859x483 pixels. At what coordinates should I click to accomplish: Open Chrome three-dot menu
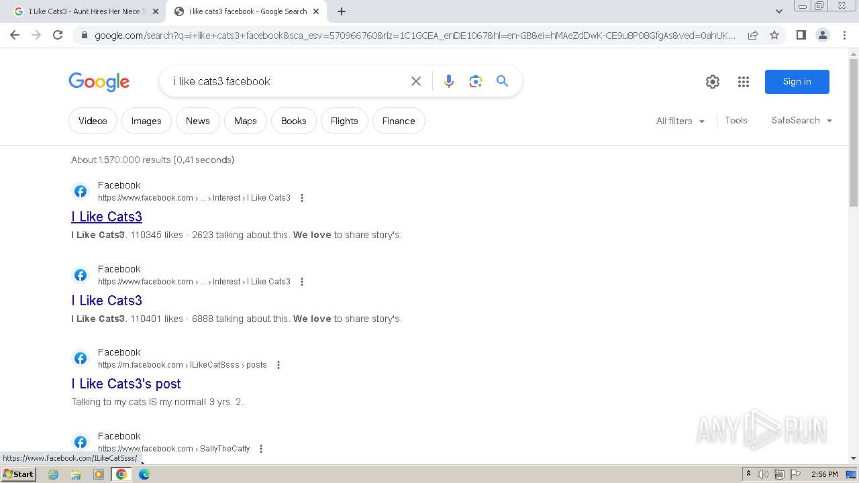[844, 35]
